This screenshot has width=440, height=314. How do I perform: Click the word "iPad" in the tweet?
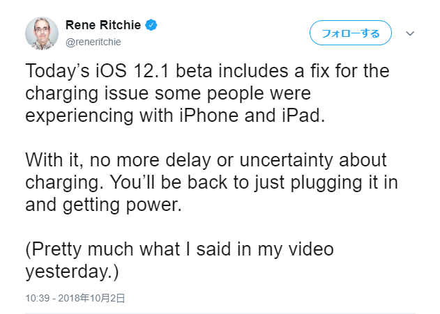coord(303,116)
